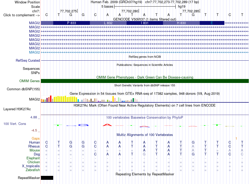Open OMIM Genes track label
This screenshot has width=249, height=184.
29,81
